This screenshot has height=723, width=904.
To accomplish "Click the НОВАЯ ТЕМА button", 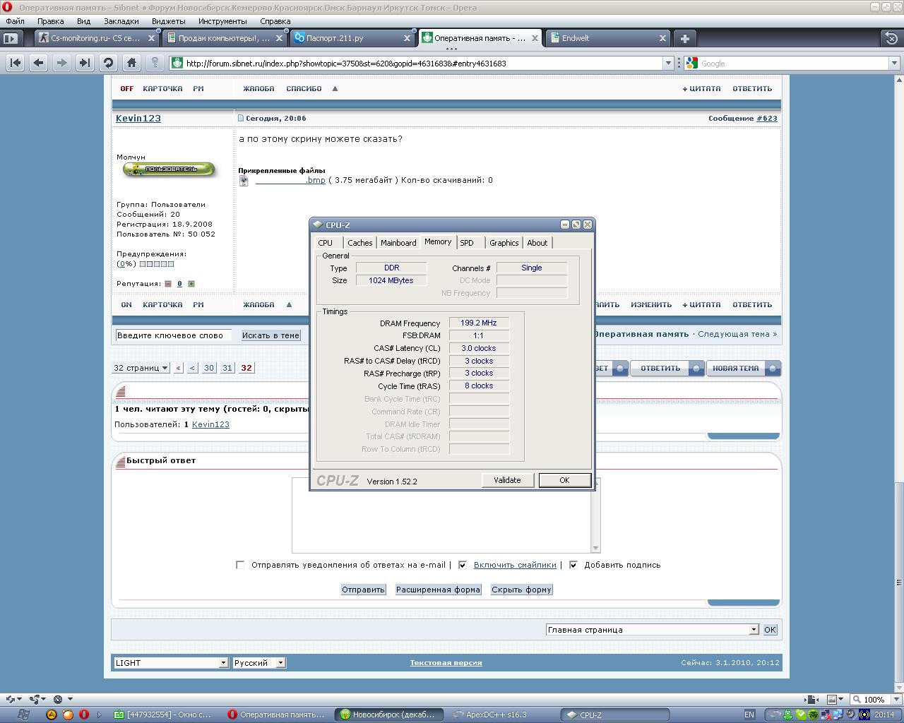I will (x=744, y=368).
